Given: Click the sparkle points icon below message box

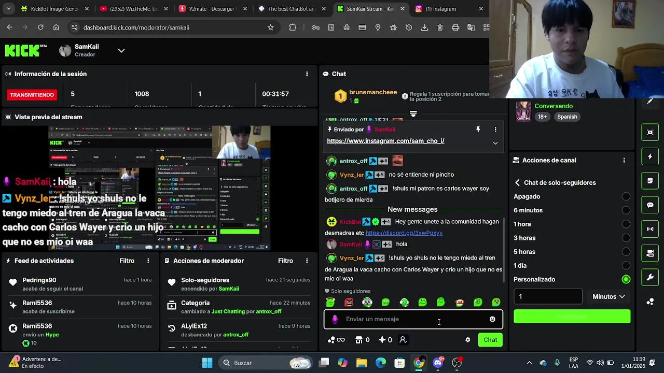Looking at the screenshot, I should point(382,340).
